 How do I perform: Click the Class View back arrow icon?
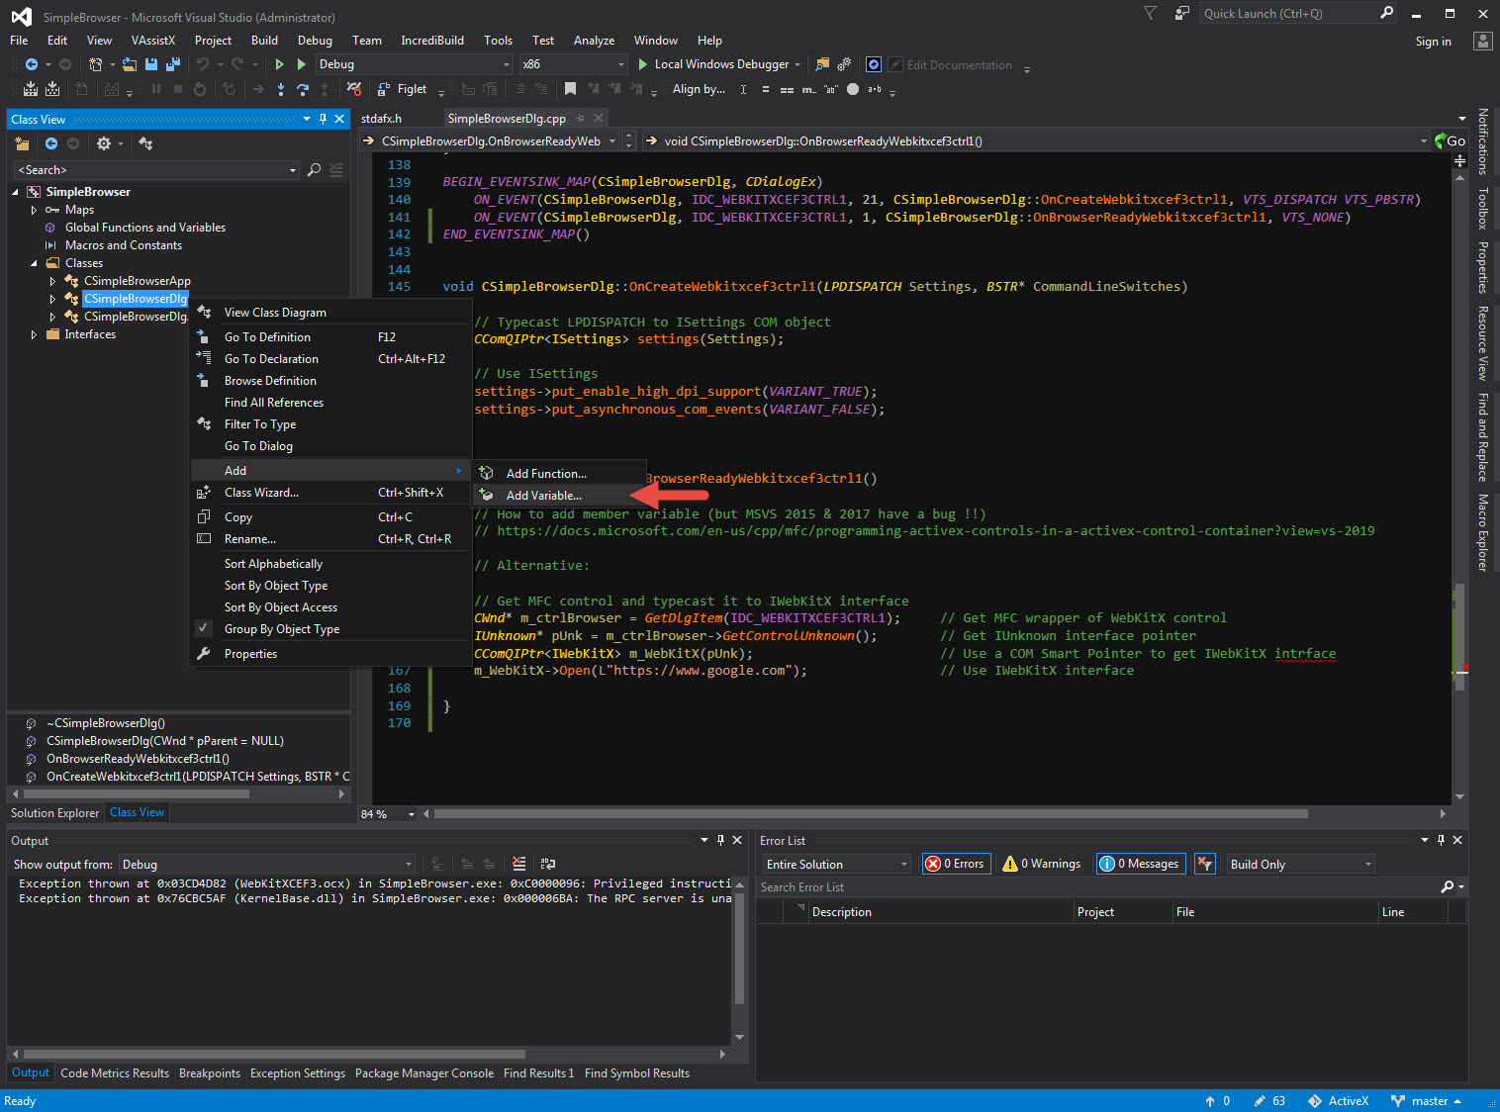(x=51, y=143)
